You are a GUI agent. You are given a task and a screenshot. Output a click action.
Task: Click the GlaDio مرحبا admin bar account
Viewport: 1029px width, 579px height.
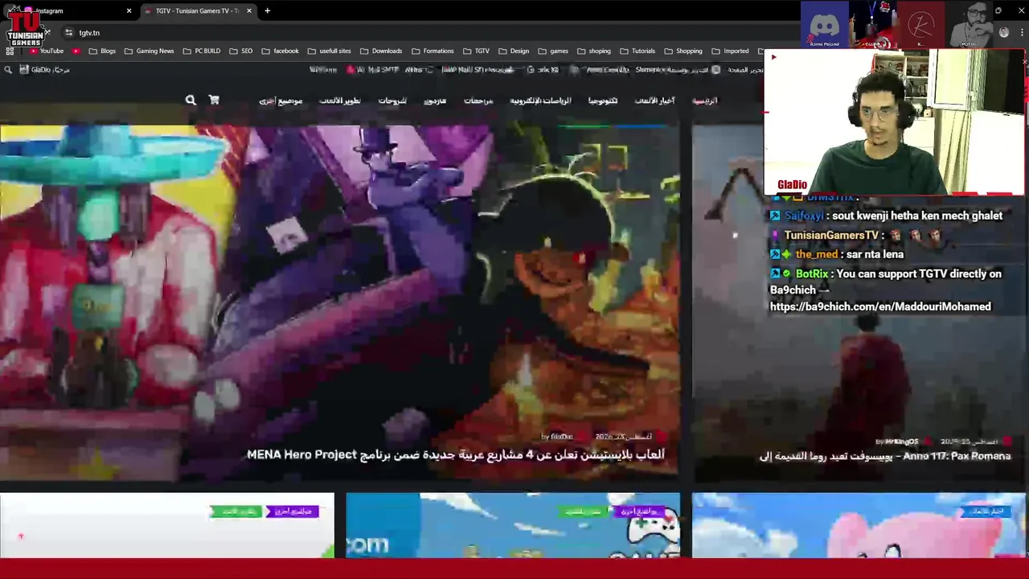point(45,70)
